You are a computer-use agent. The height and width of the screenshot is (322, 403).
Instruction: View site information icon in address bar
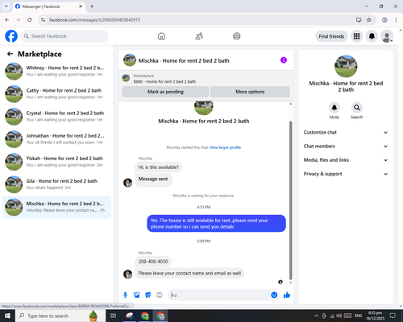pos(43,19)
